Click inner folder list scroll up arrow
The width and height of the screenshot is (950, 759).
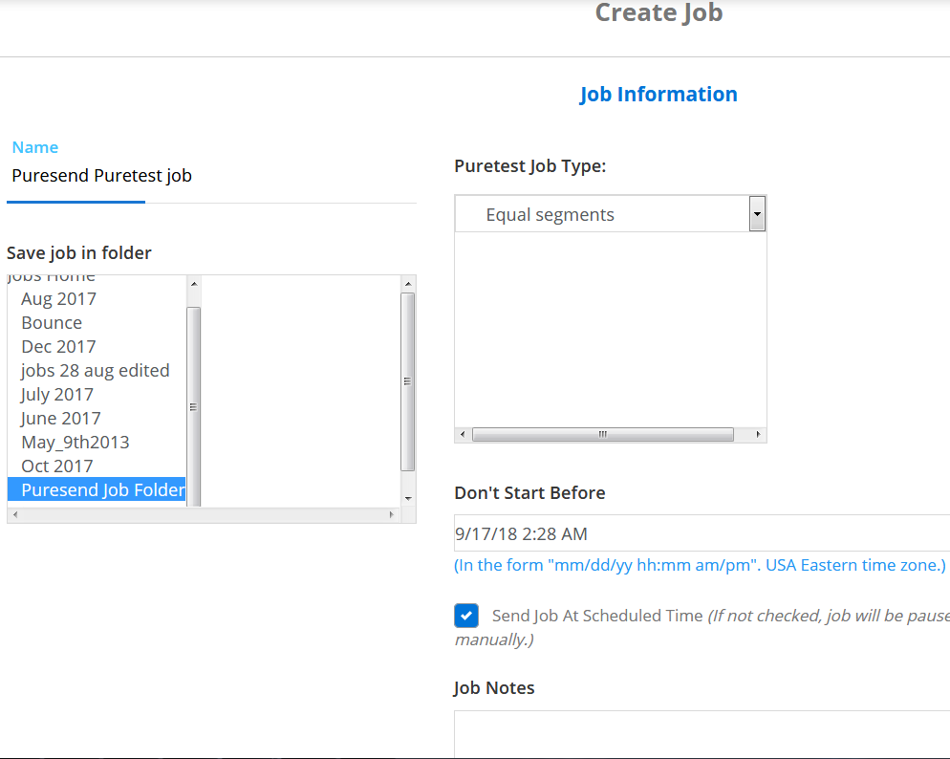[x=194, y=284]
